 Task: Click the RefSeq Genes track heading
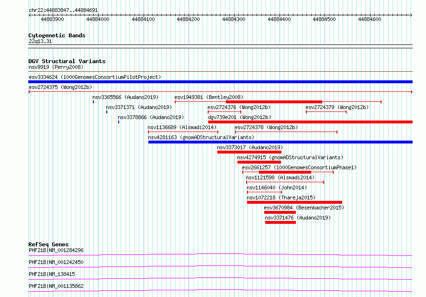pos(48,244)
